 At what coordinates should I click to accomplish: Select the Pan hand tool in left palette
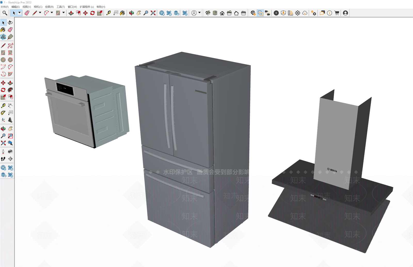pyautogui.click(x=10, y=128)
